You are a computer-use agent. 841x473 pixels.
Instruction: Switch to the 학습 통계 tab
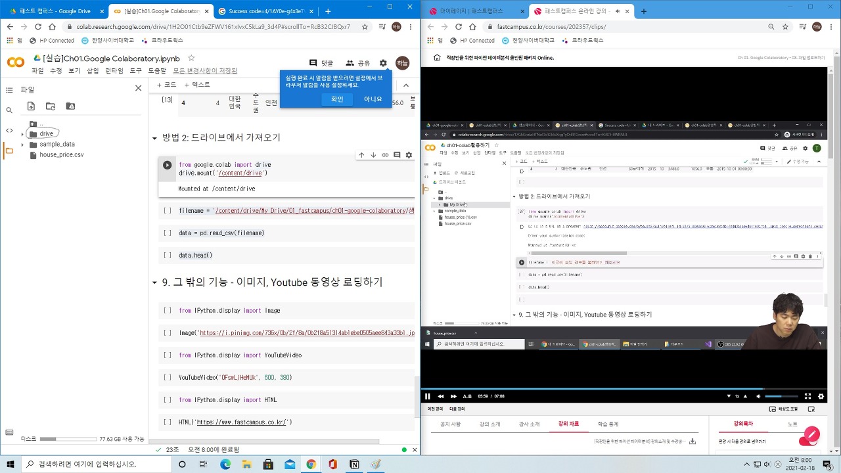608,424
